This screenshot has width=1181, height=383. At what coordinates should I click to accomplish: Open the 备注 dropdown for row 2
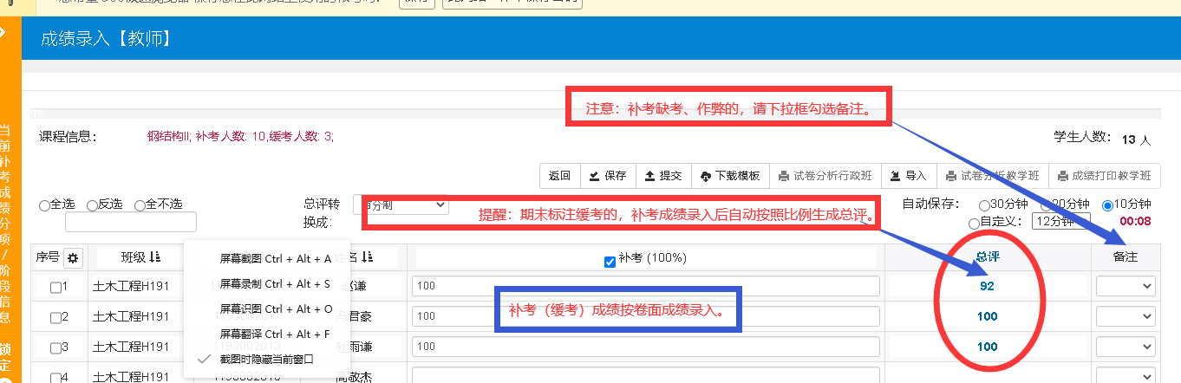[x=1126, y=316]
